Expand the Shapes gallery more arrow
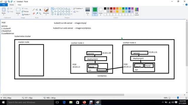This screenshot has height=105, width=188. pyautogui.click(x=72, y=14)
